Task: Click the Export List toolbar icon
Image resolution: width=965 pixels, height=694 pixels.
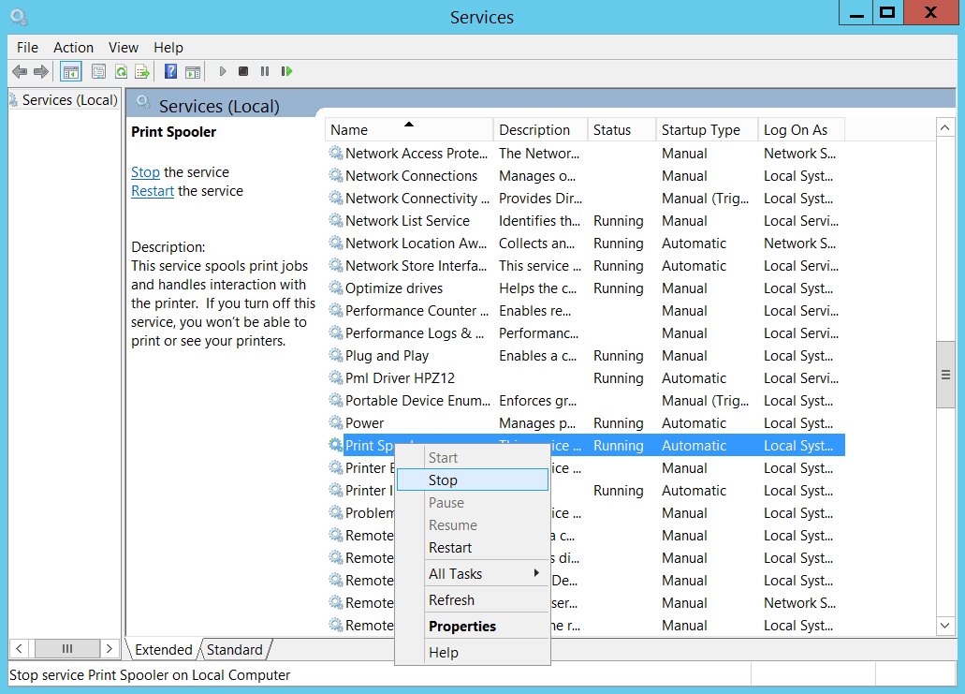Action: coord(142,71)
